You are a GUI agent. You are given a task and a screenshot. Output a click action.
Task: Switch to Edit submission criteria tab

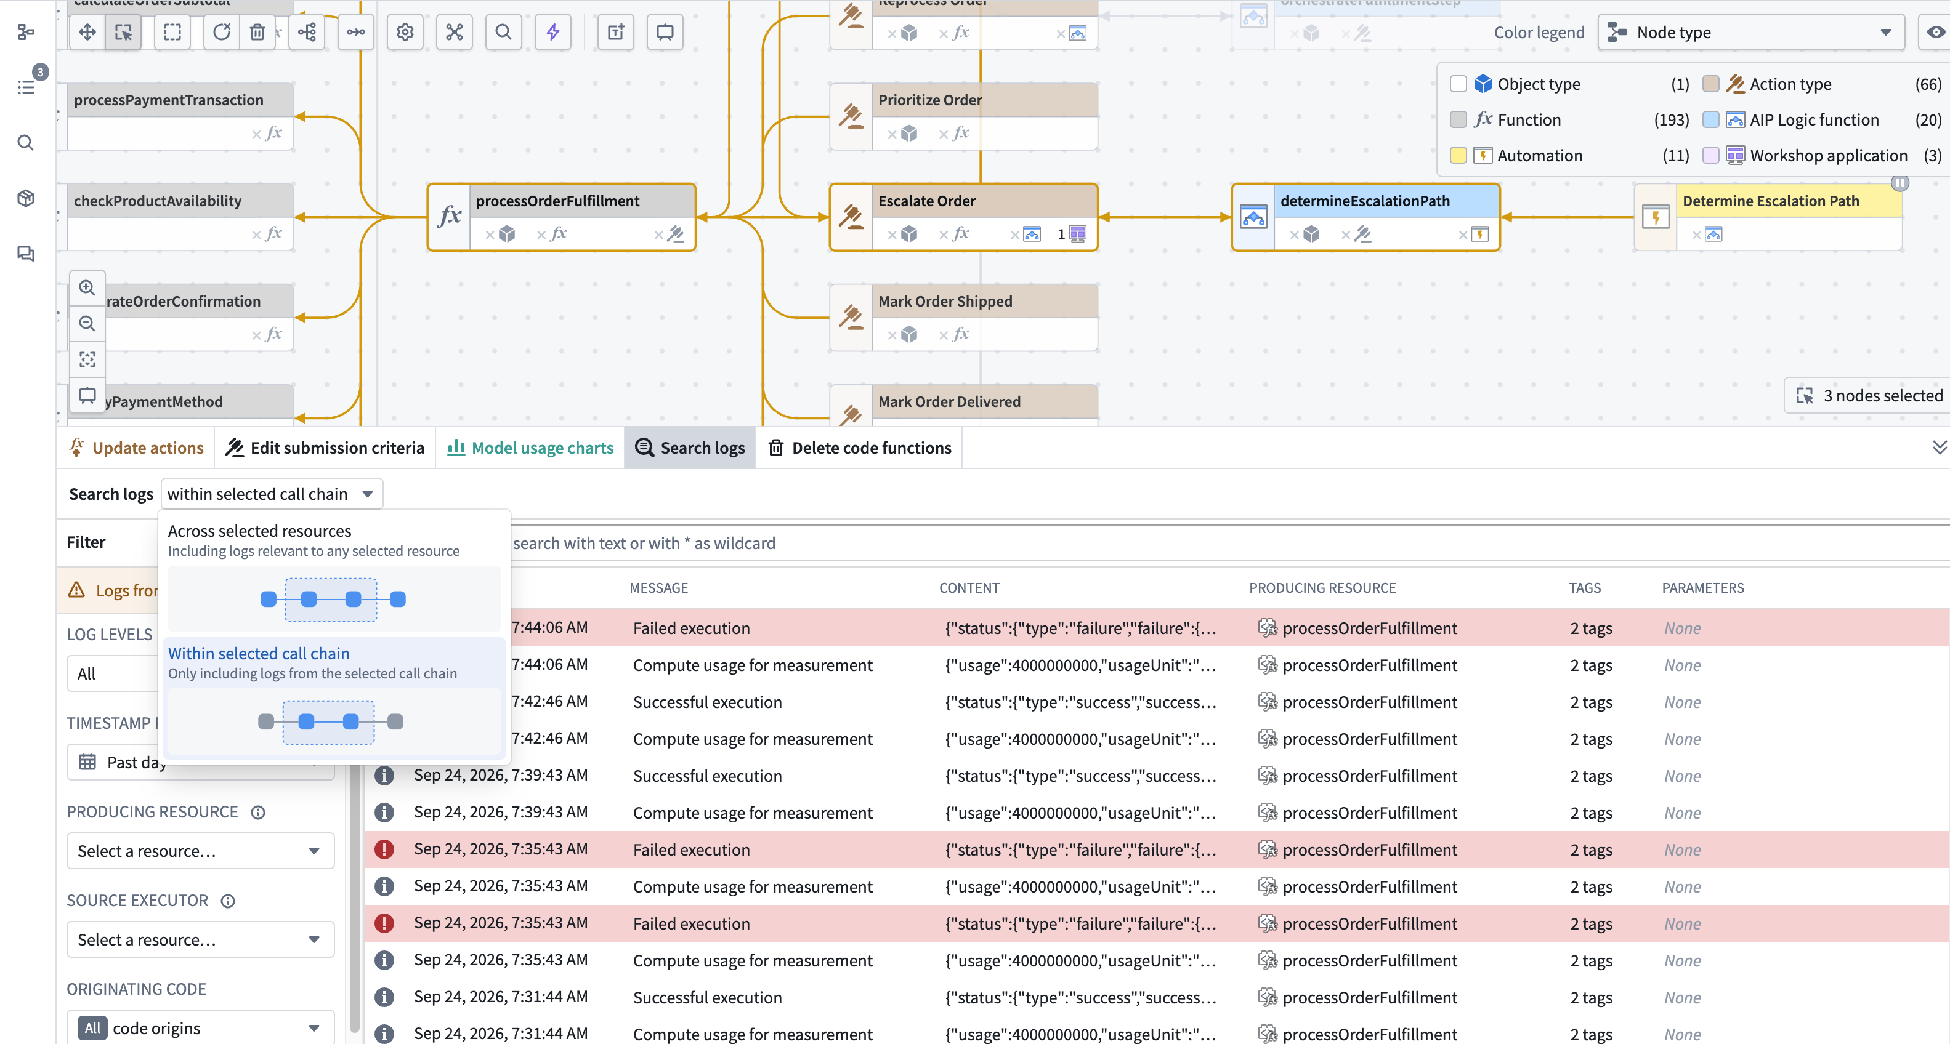325,448
